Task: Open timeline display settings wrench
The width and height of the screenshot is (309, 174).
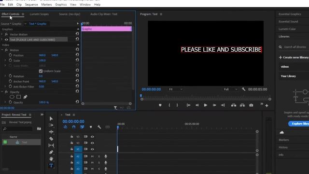Action: coord(99,127)
